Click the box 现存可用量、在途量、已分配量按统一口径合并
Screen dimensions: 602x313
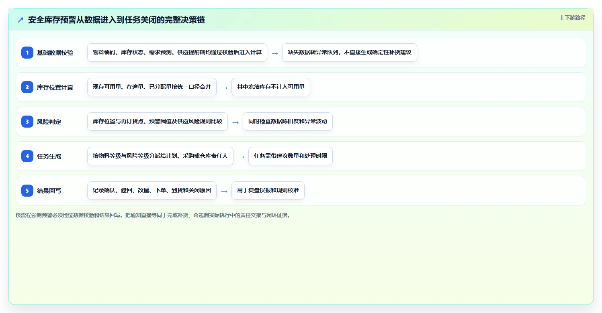(152, 87)
